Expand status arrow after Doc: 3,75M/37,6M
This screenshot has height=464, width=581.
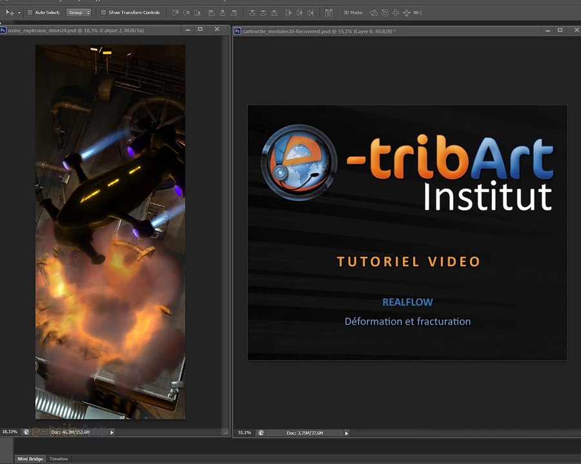click(x=347, y=433)
